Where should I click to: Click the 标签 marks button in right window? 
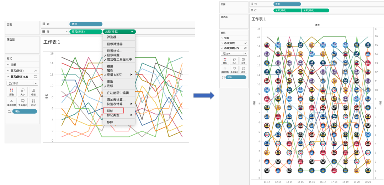(243, 61)
